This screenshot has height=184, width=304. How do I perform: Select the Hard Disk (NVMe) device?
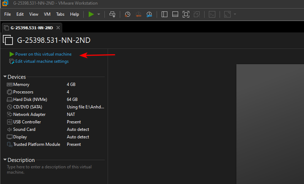[55, 99]
